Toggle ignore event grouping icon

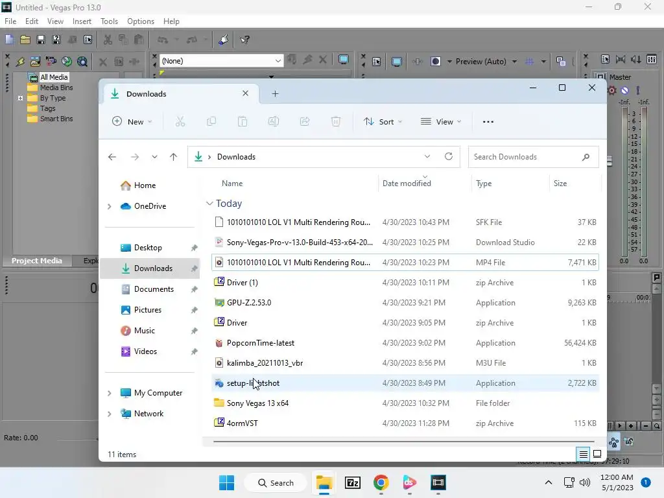tap(629, 442)
